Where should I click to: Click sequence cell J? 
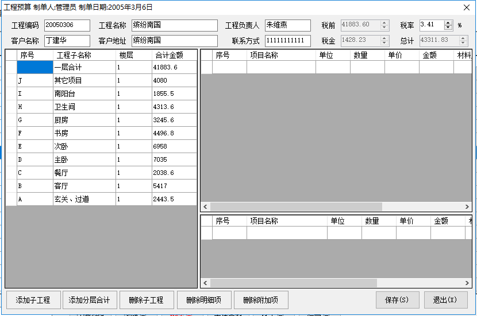[35, 80]
